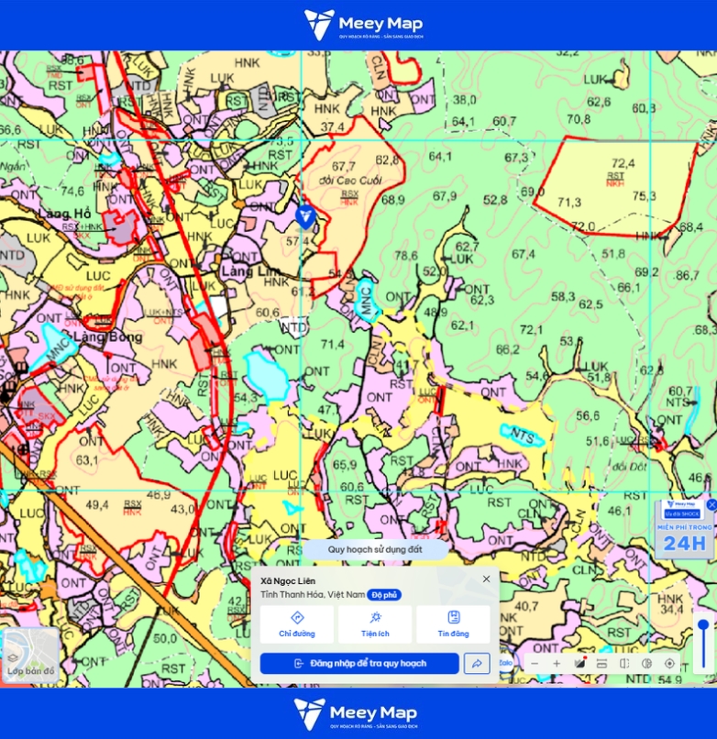
Task: Open the map layer icon with red dot
Action: point(579,663)
